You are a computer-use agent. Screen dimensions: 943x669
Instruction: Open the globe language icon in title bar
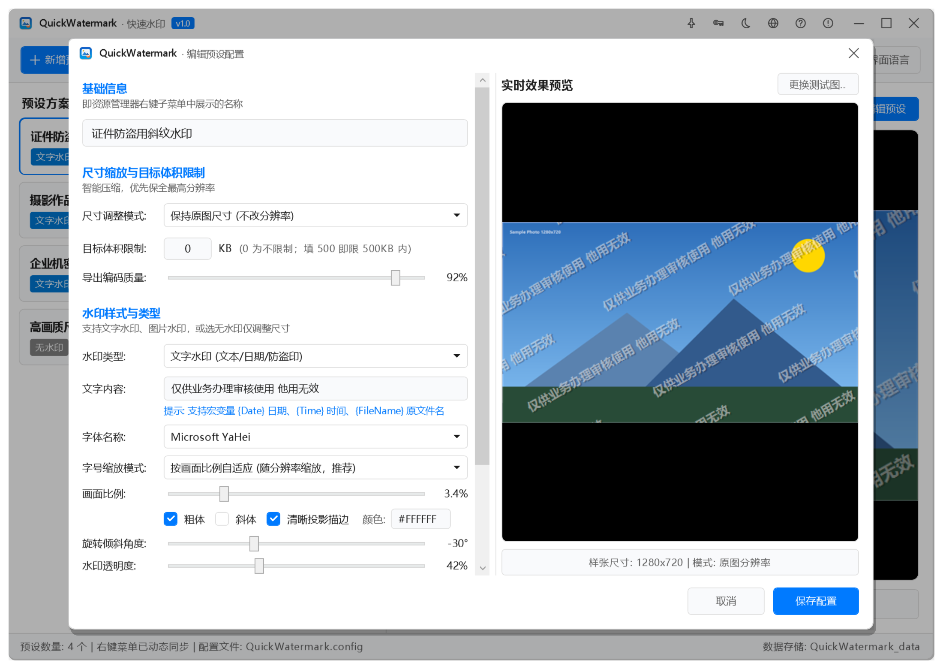click(773, 23)
